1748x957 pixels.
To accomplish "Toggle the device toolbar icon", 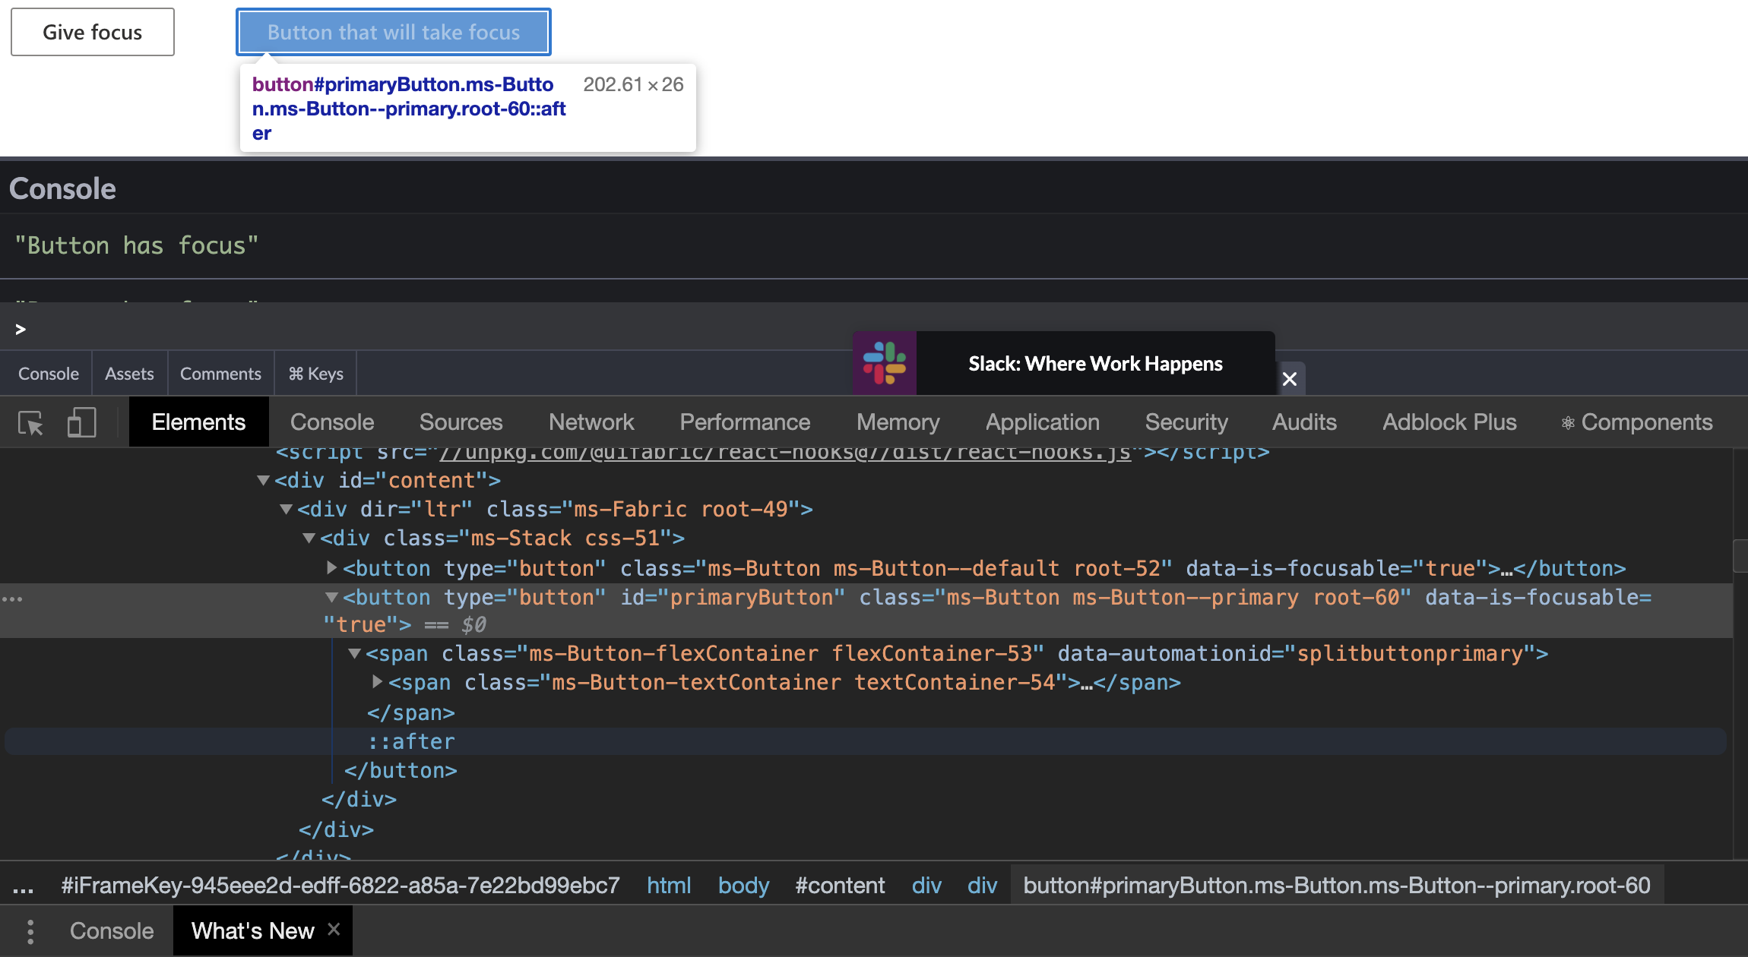I will point(81,422).
